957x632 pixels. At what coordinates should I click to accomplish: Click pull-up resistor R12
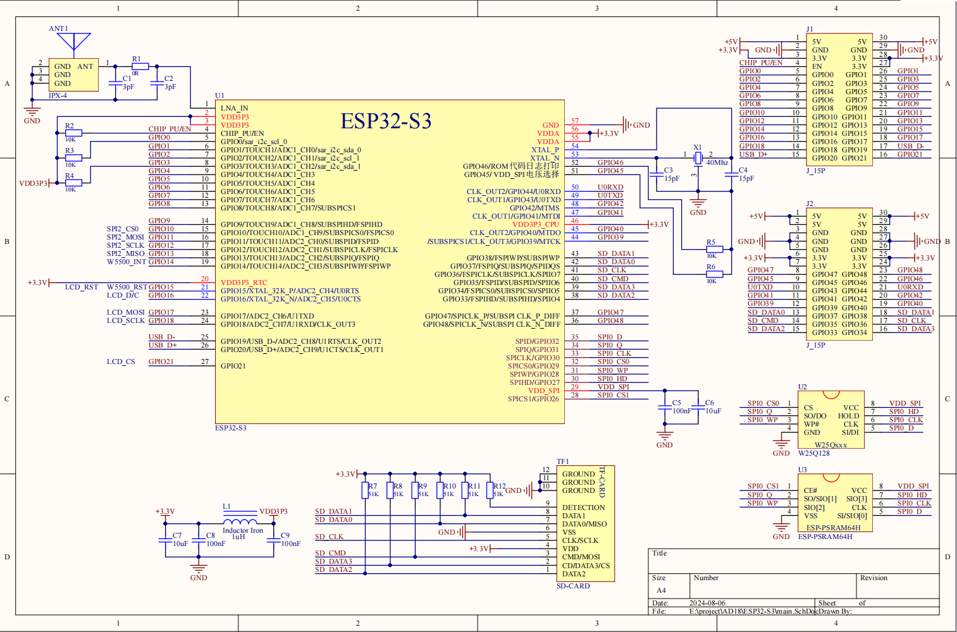(490, 490)
